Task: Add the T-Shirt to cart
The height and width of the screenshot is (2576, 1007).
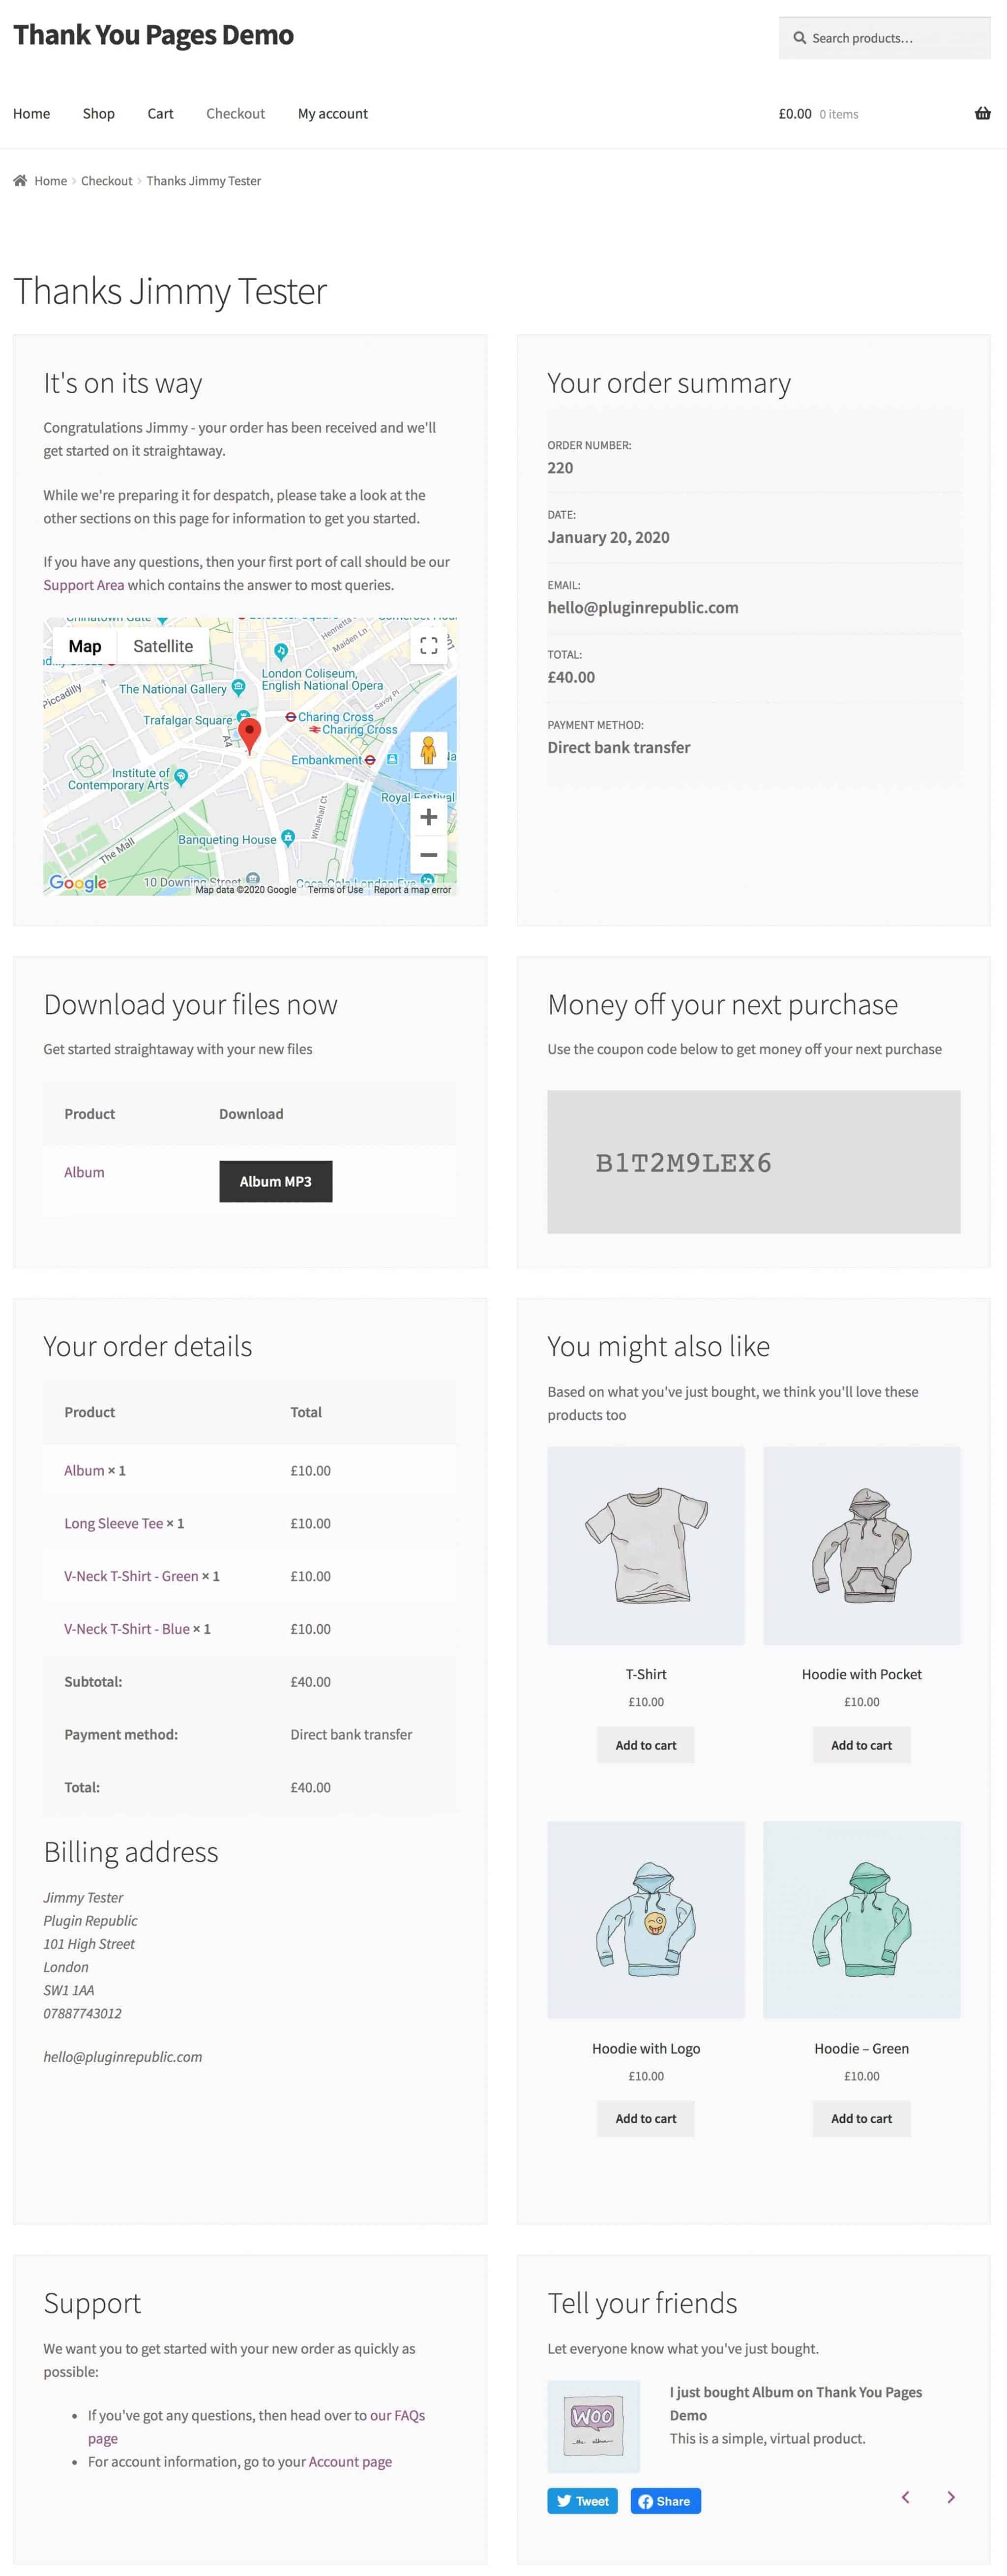Action: click(x=645, y=1745)
